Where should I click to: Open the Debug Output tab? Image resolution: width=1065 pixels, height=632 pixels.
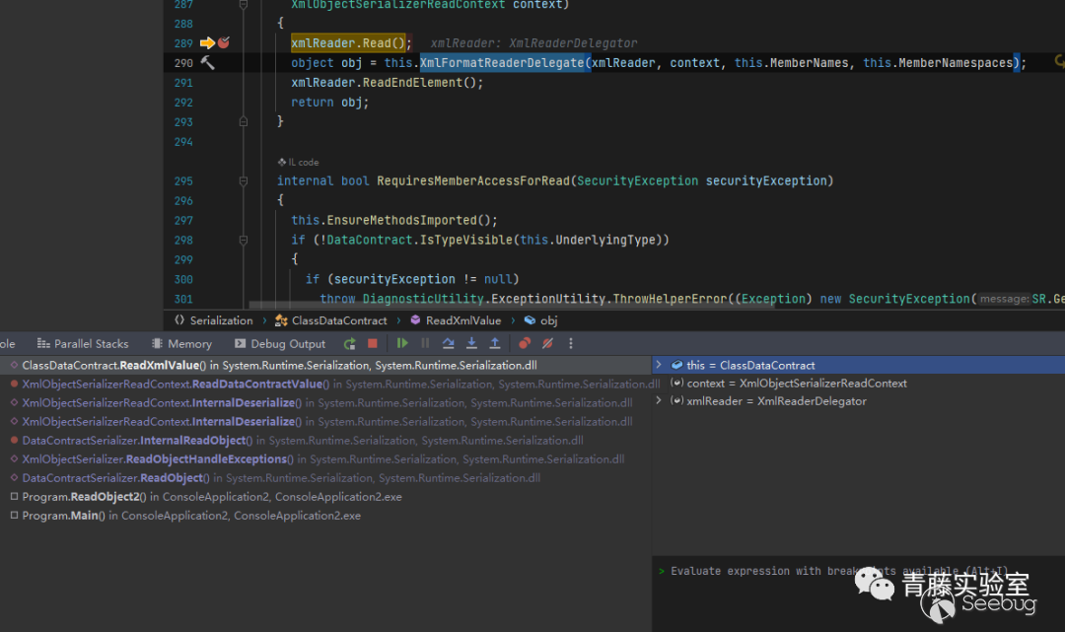click(280, 344)
